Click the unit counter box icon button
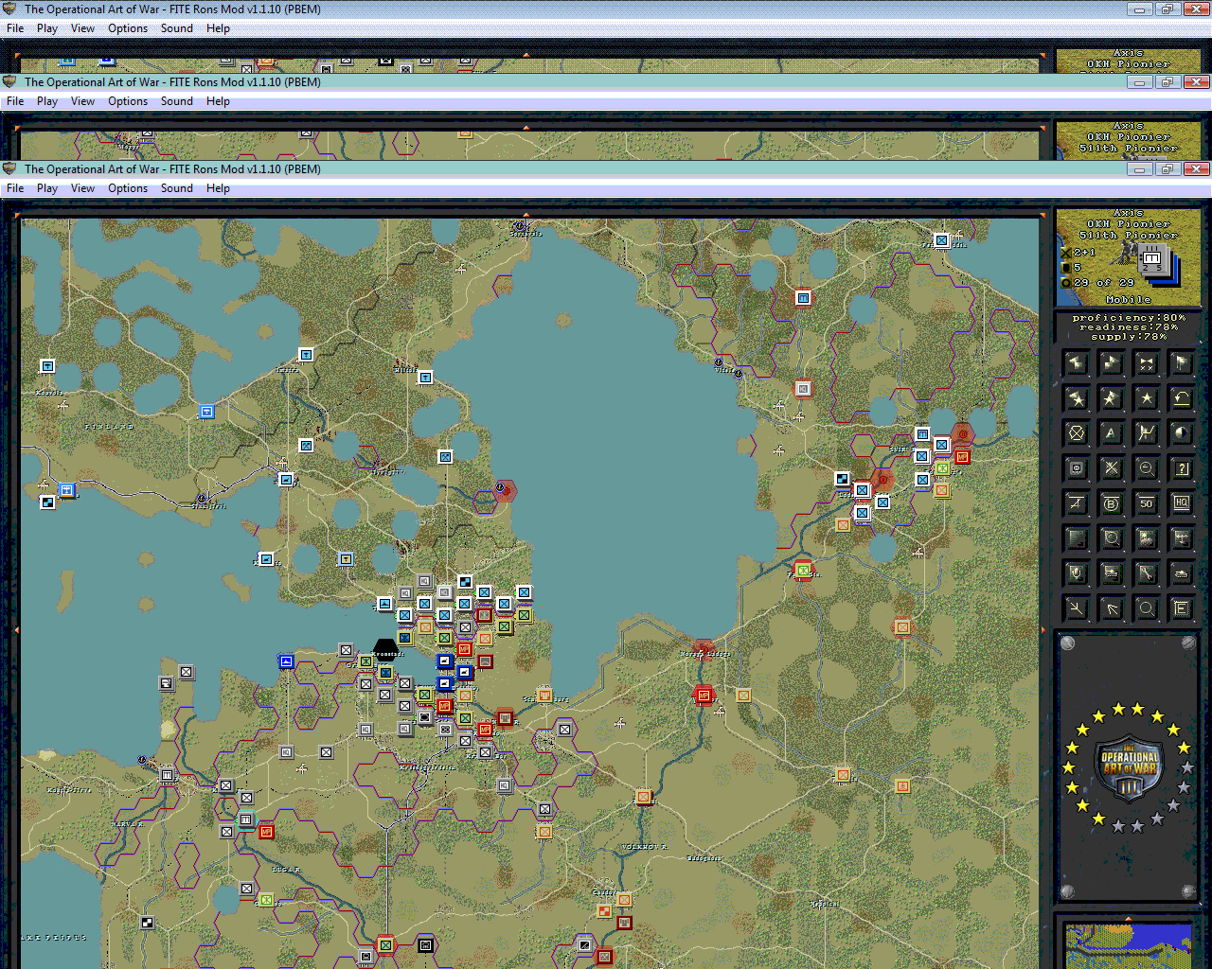Screen dimensions: 1212x969 [1076, 468]
